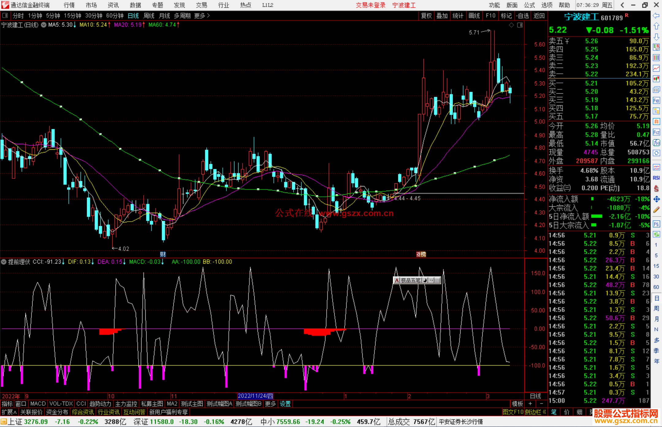This screenshot has width=662, height=427.
Task: Open the dropdown next to 提前埋伏 indicator
Action: (4, 262)
